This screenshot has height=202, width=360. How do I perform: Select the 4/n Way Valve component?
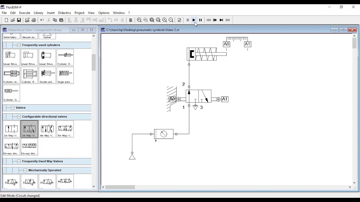tap(47, 129)
